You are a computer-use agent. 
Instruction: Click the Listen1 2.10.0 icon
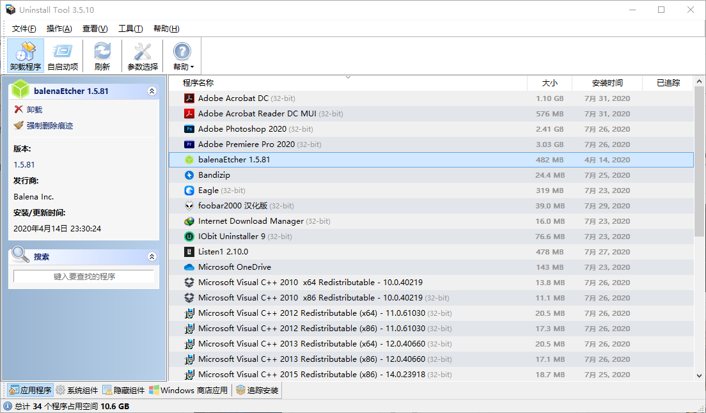(189, 251)
